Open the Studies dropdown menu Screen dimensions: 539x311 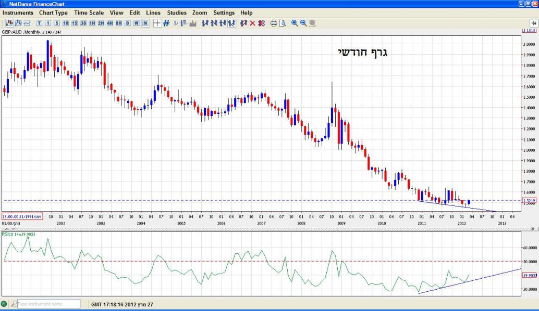click(x=177, y=12)
